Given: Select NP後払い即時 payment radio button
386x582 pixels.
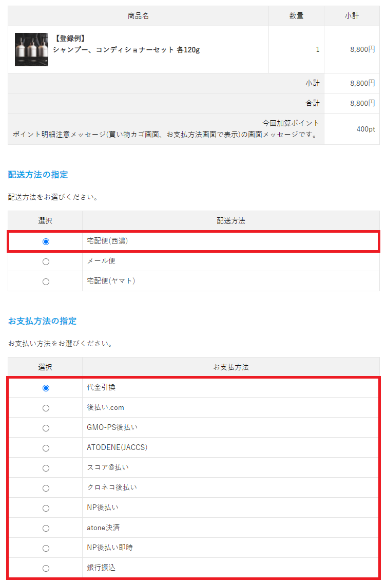Looking at the screenshot, I should point(46,548).
